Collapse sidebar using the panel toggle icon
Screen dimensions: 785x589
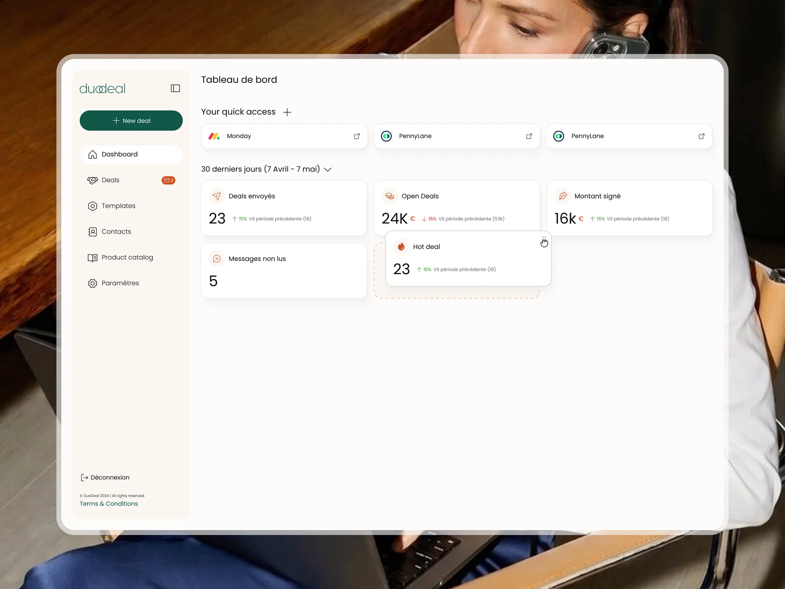coord(175,89)
